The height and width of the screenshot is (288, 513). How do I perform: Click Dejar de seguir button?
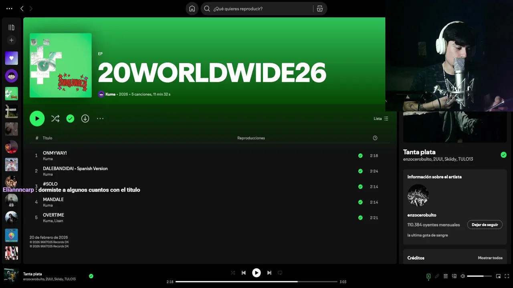coord(485,225)
